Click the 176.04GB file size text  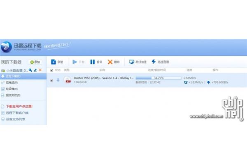(x=80, y=82)
